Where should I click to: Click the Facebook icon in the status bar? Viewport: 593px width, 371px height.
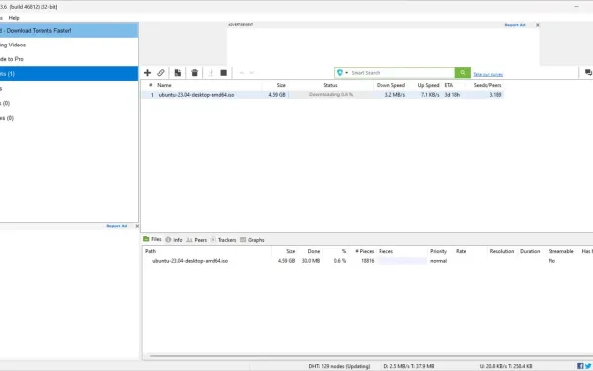tap(580, 366)
